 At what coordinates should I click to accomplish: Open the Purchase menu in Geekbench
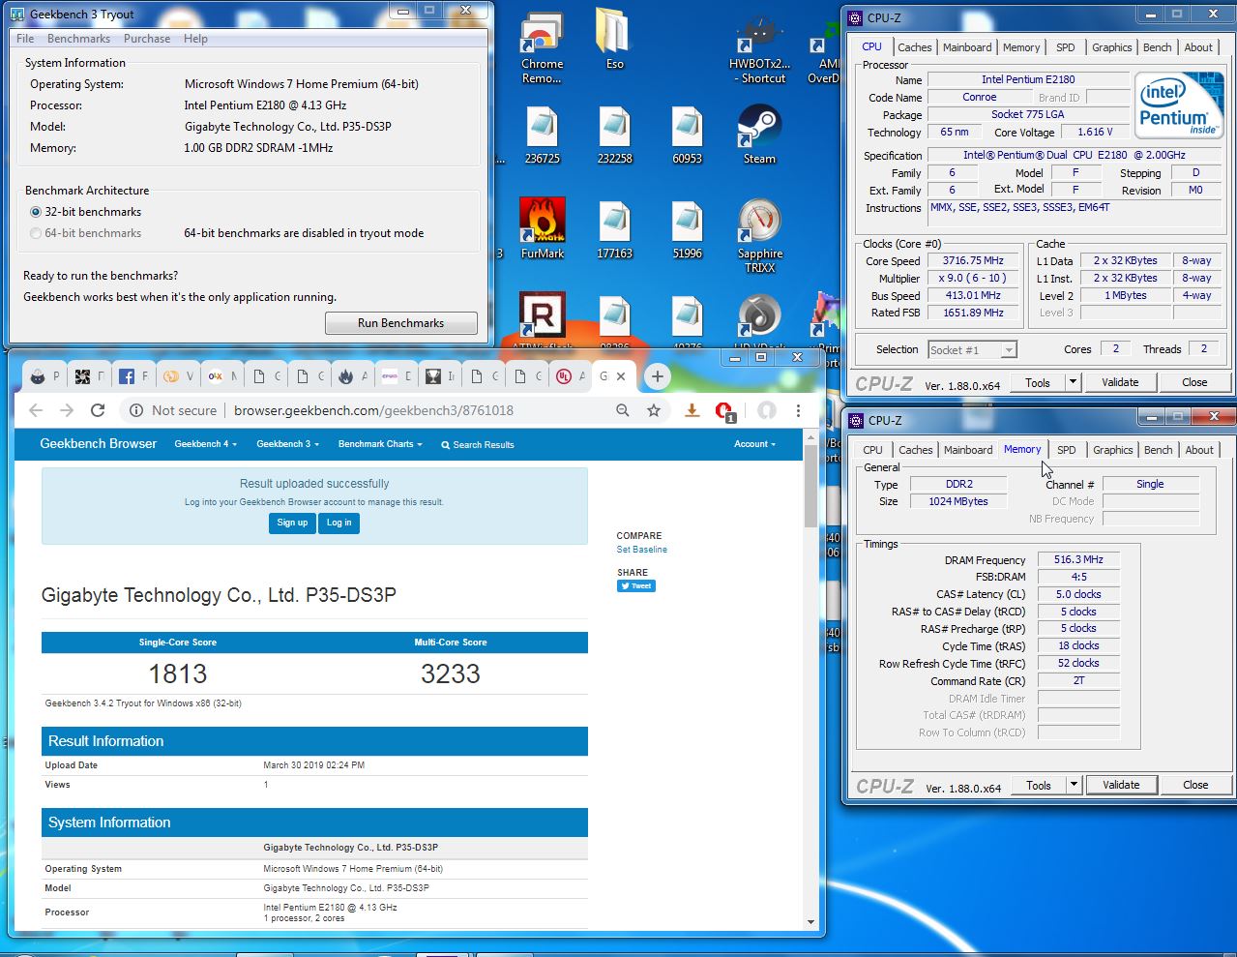[x=147, y=39]
